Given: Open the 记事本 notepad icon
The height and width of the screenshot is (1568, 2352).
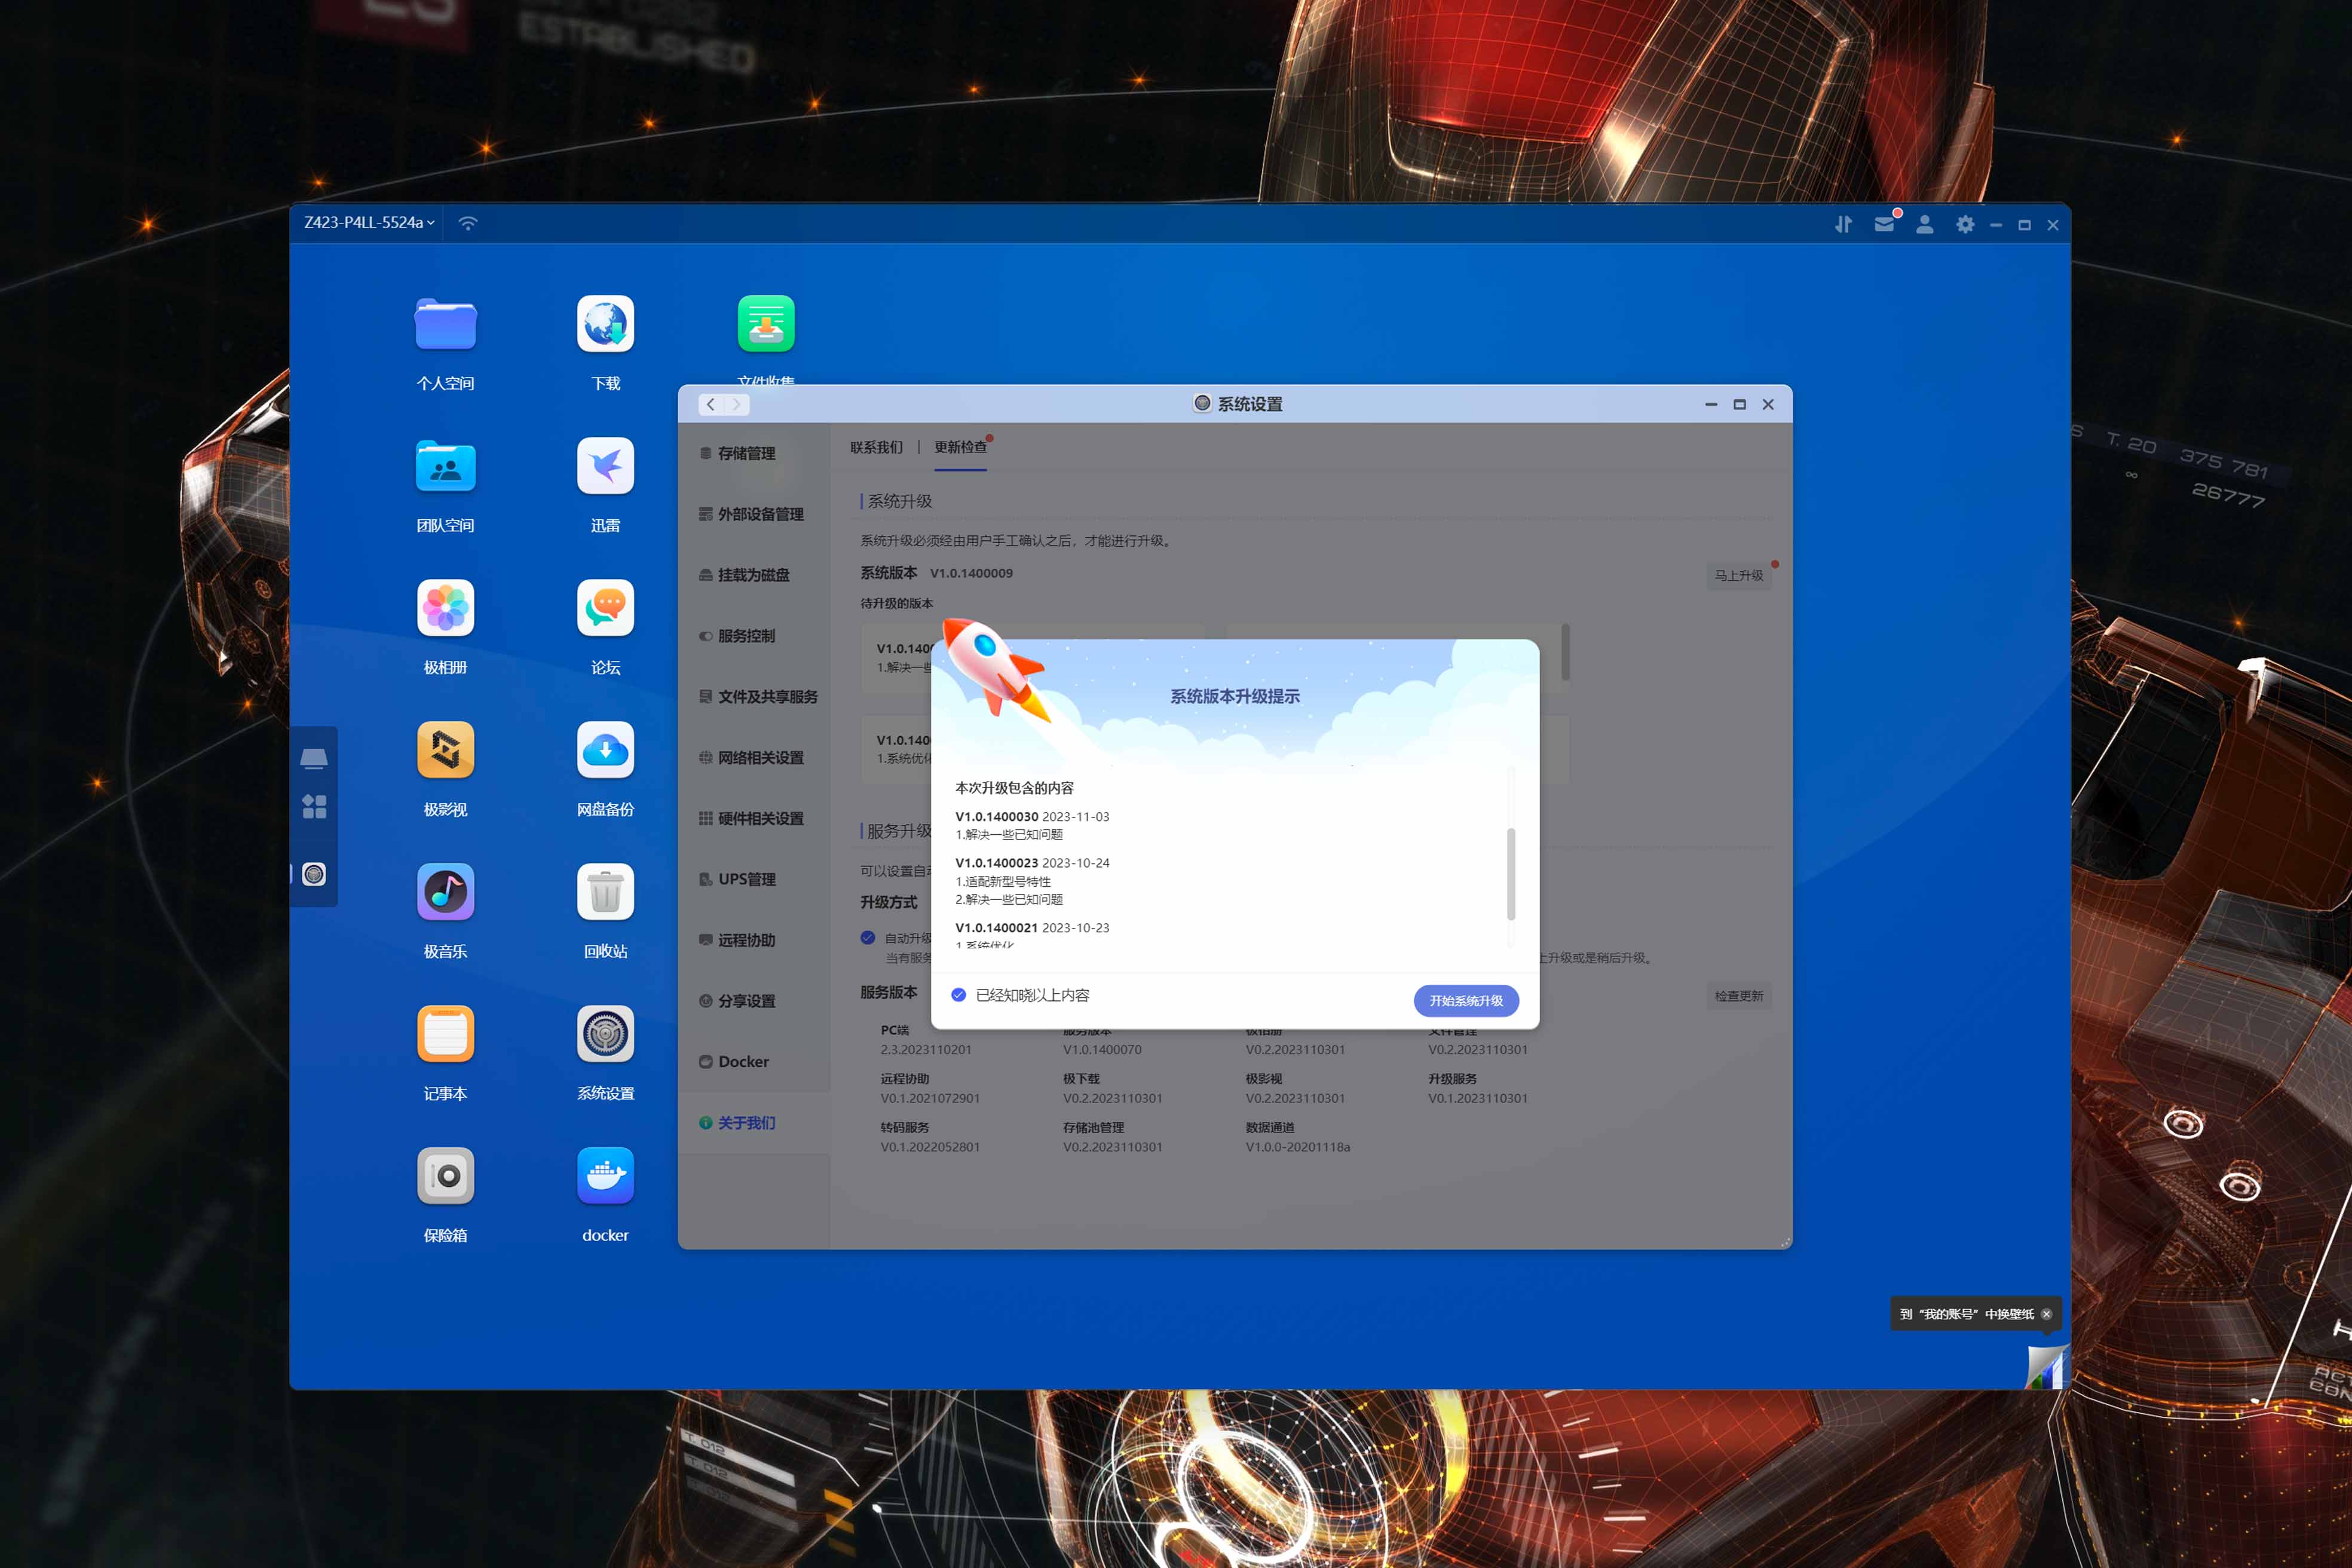Looking at the screenshot, I should (x=445, y=1034).
